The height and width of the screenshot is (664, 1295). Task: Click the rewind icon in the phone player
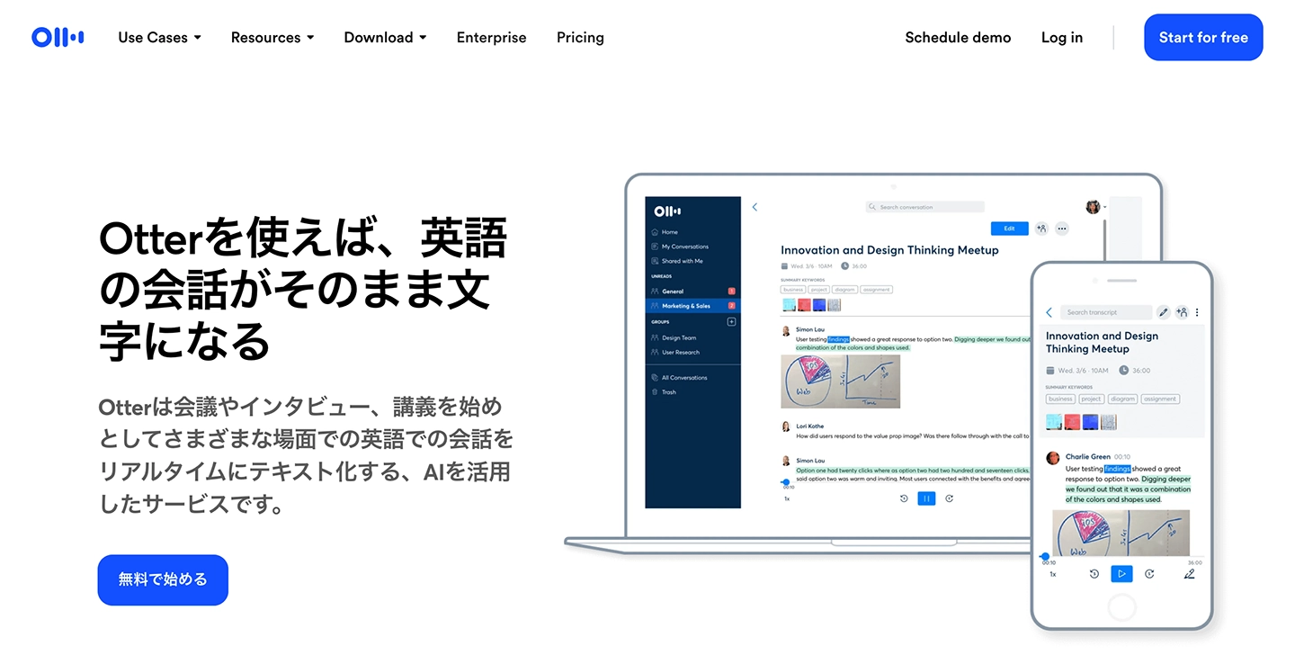[1094, 574]
